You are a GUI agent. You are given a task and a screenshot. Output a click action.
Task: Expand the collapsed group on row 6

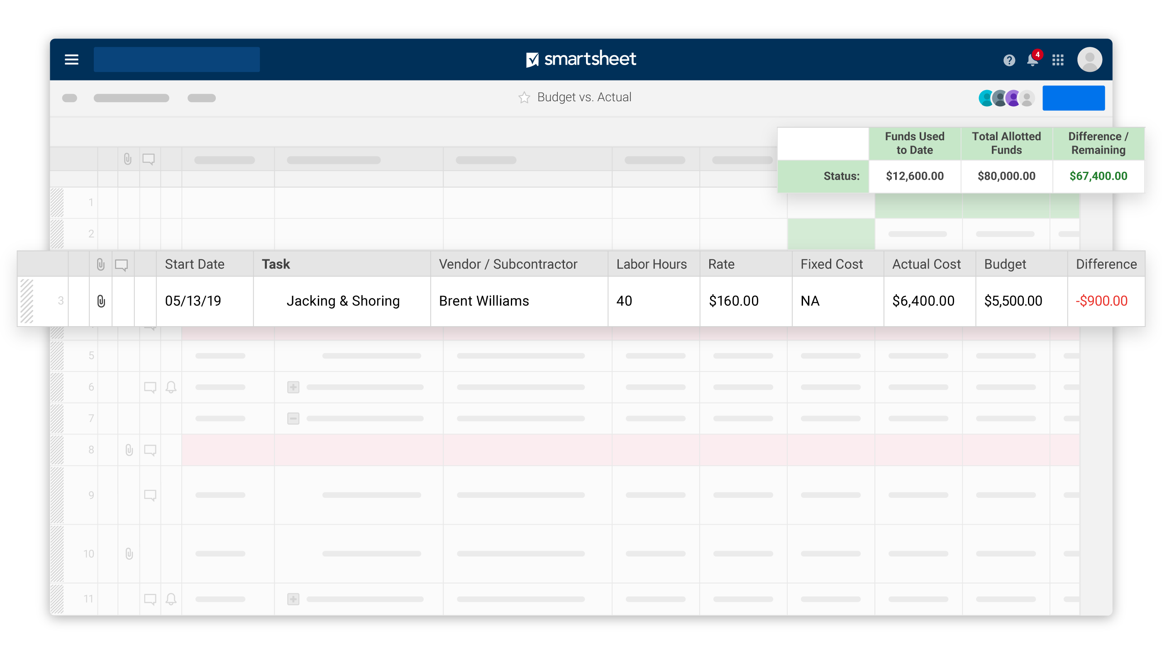tap(293, 387)
